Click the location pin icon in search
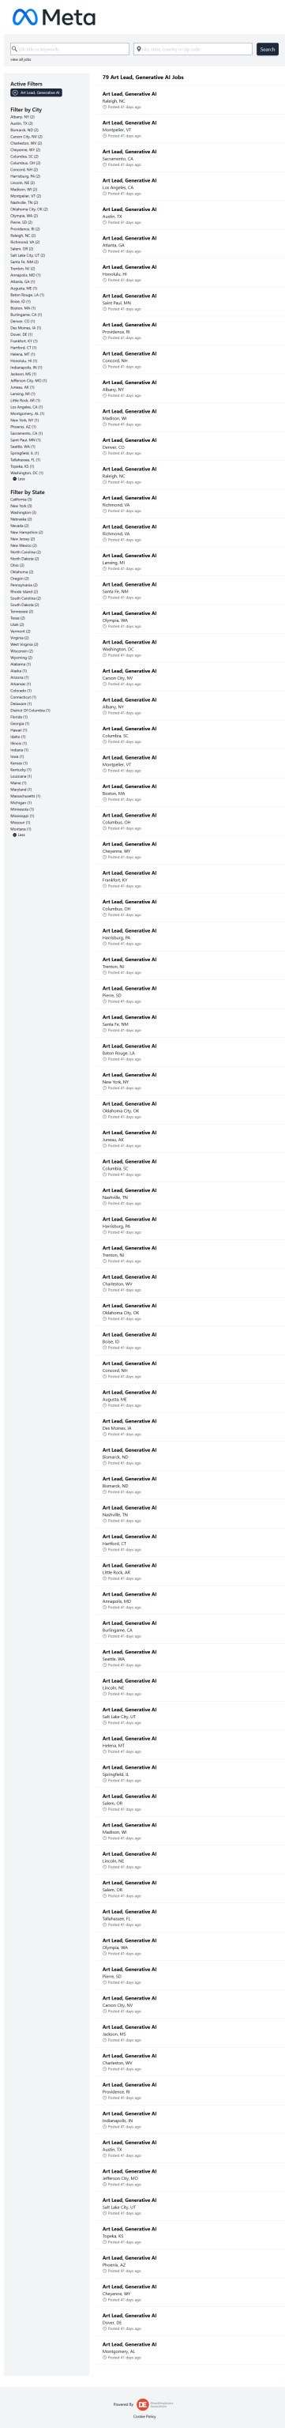Viewport: 285px width, 2428px height. pos(138,49)
